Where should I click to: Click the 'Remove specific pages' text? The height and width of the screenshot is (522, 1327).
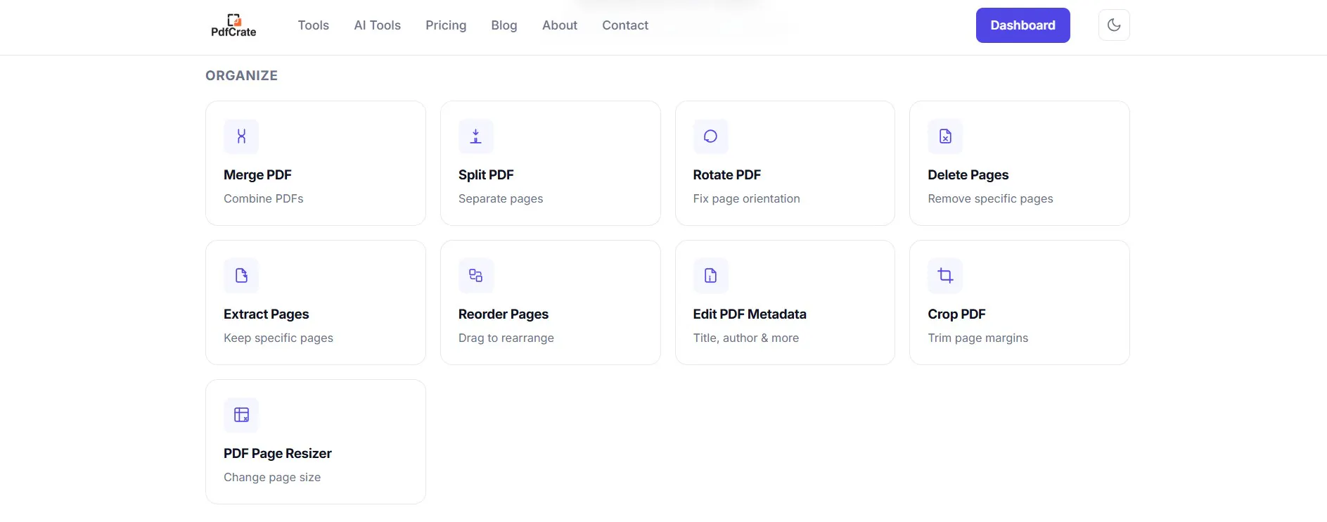pyautogui.click(x=990, y=199)
